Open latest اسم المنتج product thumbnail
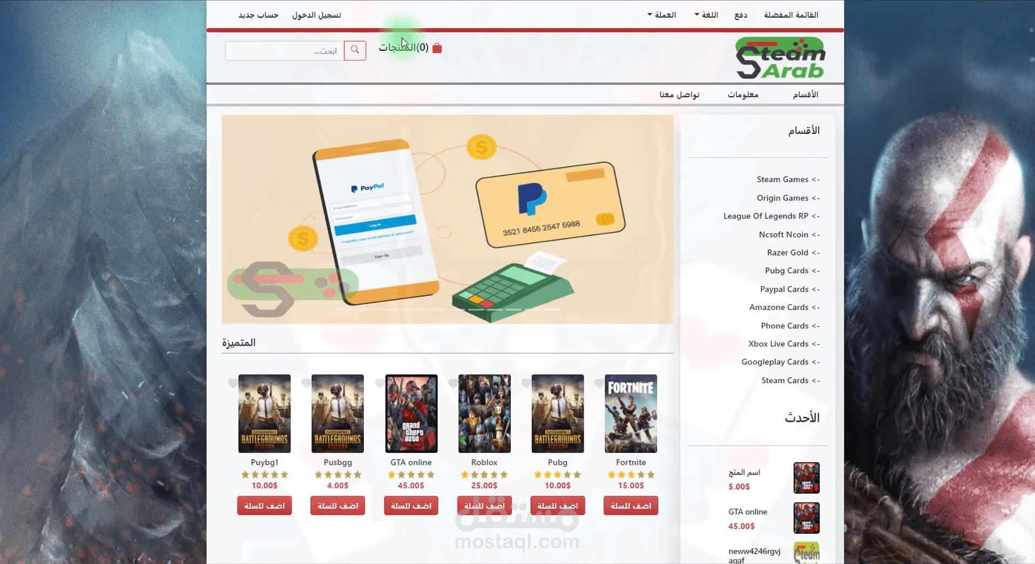The image size is (1035, 564). pyautogui.click(x=807, y=478)
